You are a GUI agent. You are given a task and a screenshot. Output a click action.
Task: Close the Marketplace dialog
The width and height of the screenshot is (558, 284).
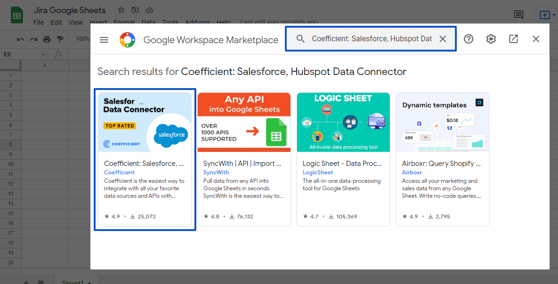point(536,39)
